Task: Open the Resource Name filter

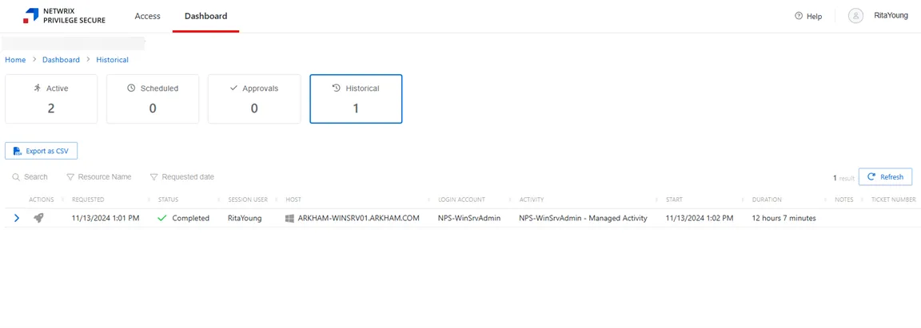Action: point(98,176)
